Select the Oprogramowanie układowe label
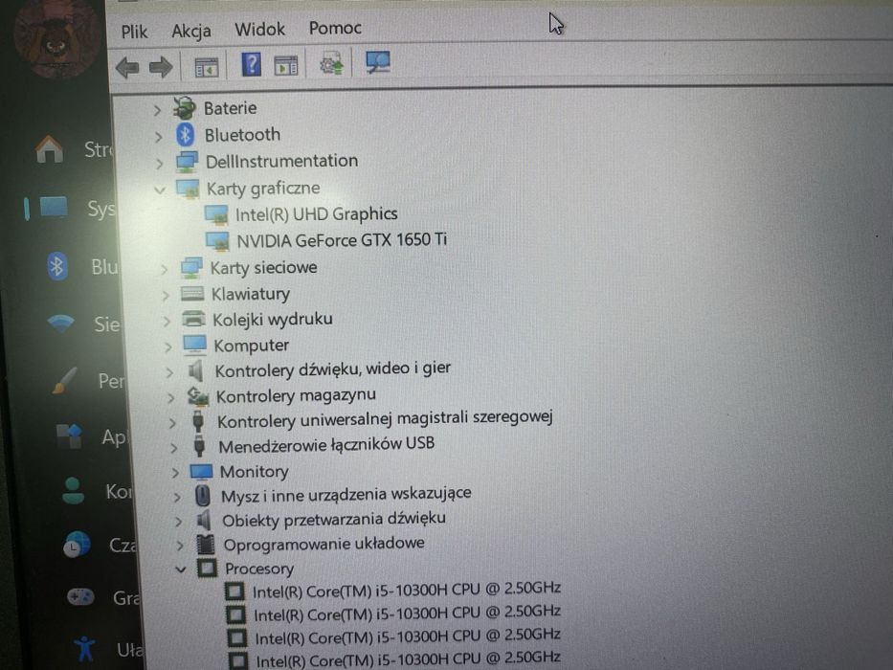The width and height of the screenshot is (893, 670). (324, 544)
